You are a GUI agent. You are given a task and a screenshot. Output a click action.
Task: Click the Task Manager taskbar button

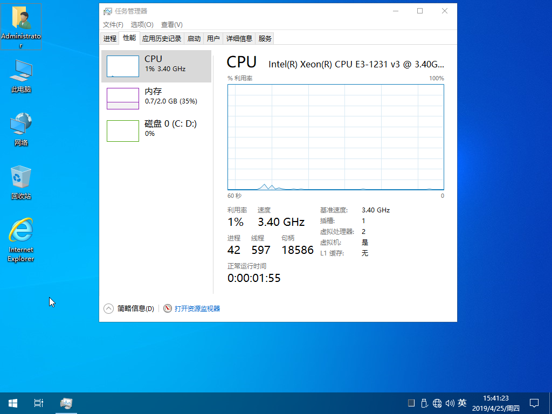66,403
